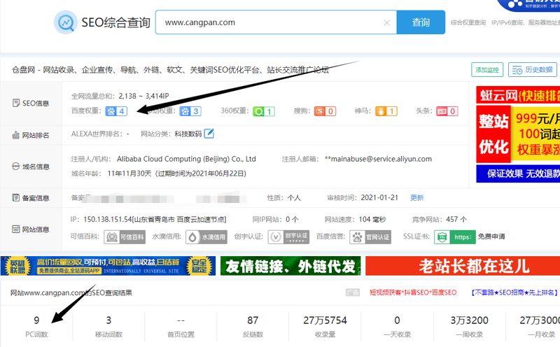
Task: Click the 首页位置 value --
Action: click(x=181, y=320)
